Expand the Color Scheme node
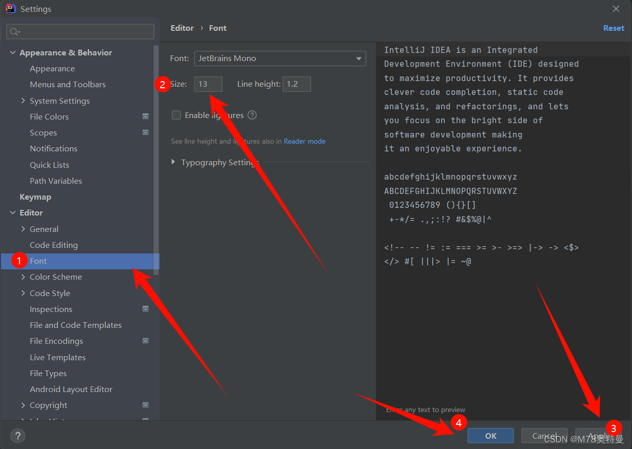 pyautogui.click(x=23, y=277)
